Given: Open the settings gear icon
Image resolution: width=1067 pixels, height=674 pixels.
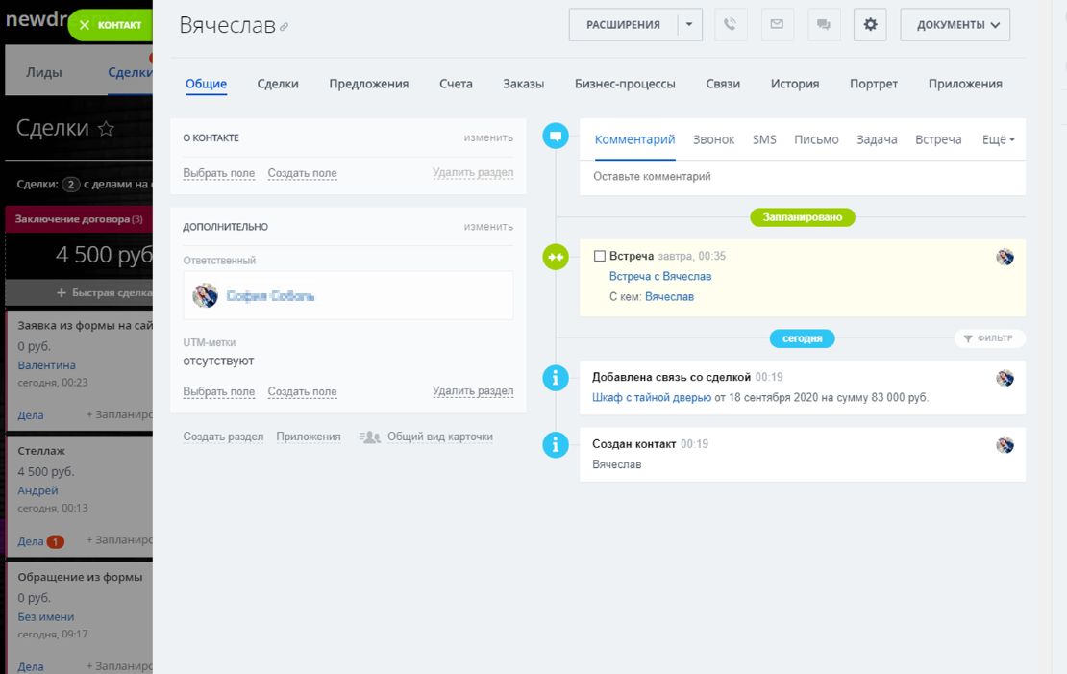Looking at the screenshot, I should 870,25.
